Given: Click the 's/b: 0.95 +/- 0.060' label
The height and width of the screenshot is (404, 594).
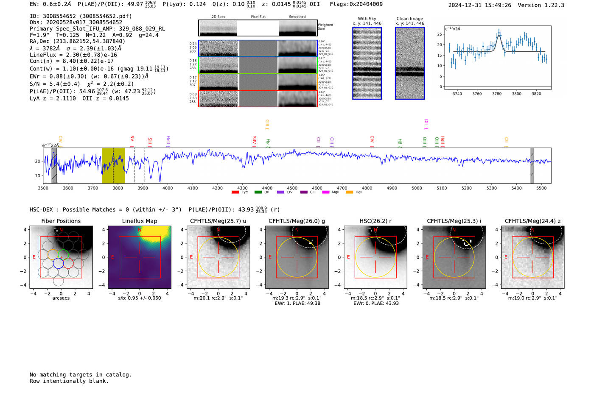Looking at the screenshot, I should 140,298.
